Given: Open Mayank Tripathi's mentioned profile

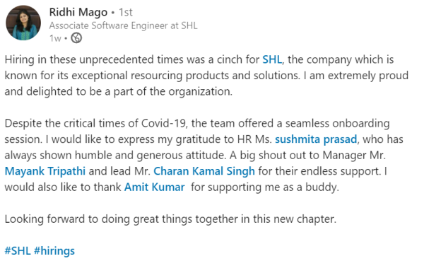Looking at the screenshot, I should [x=45, y=171].
